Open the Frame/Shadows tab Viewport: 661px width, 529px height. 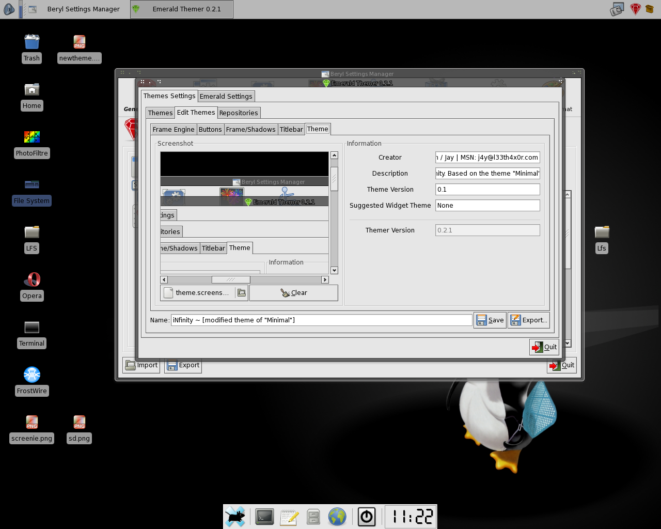[251, 129]
